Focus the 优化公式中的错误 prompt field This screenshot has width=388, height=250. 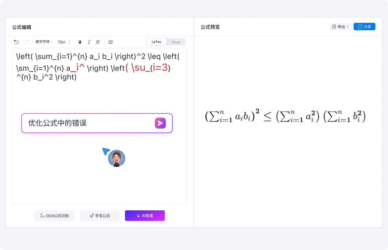pos(88,123)
